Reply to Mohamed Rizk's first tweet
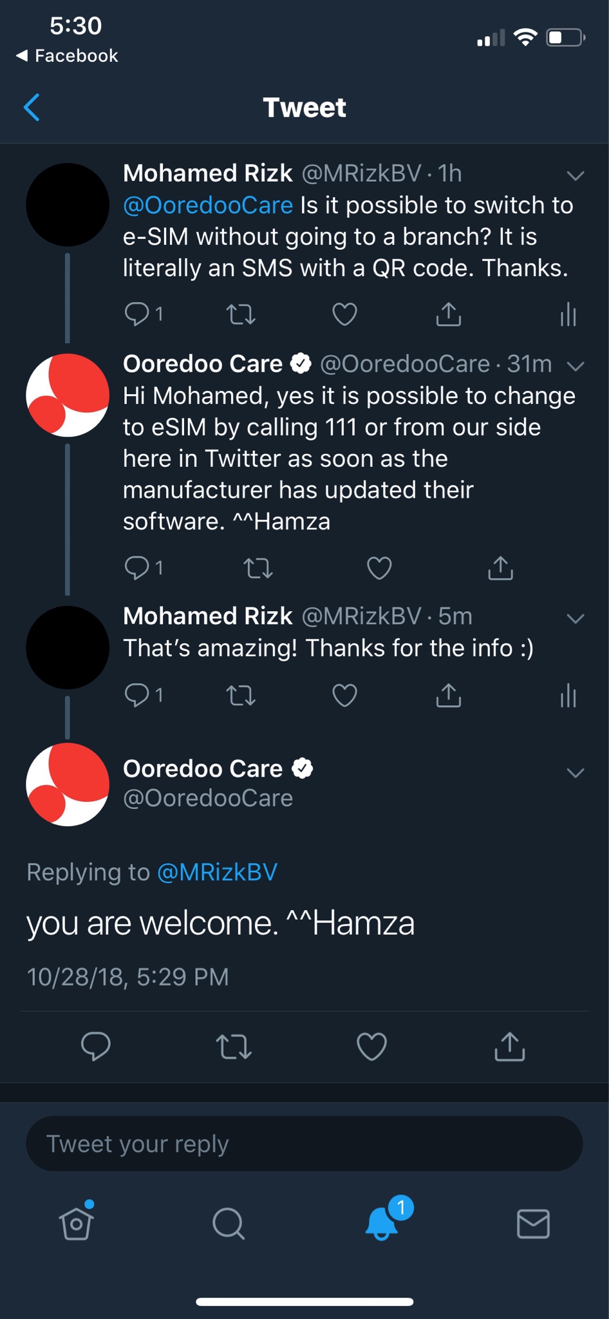This screenshot has width=609, height=1319. coord(136,314)
